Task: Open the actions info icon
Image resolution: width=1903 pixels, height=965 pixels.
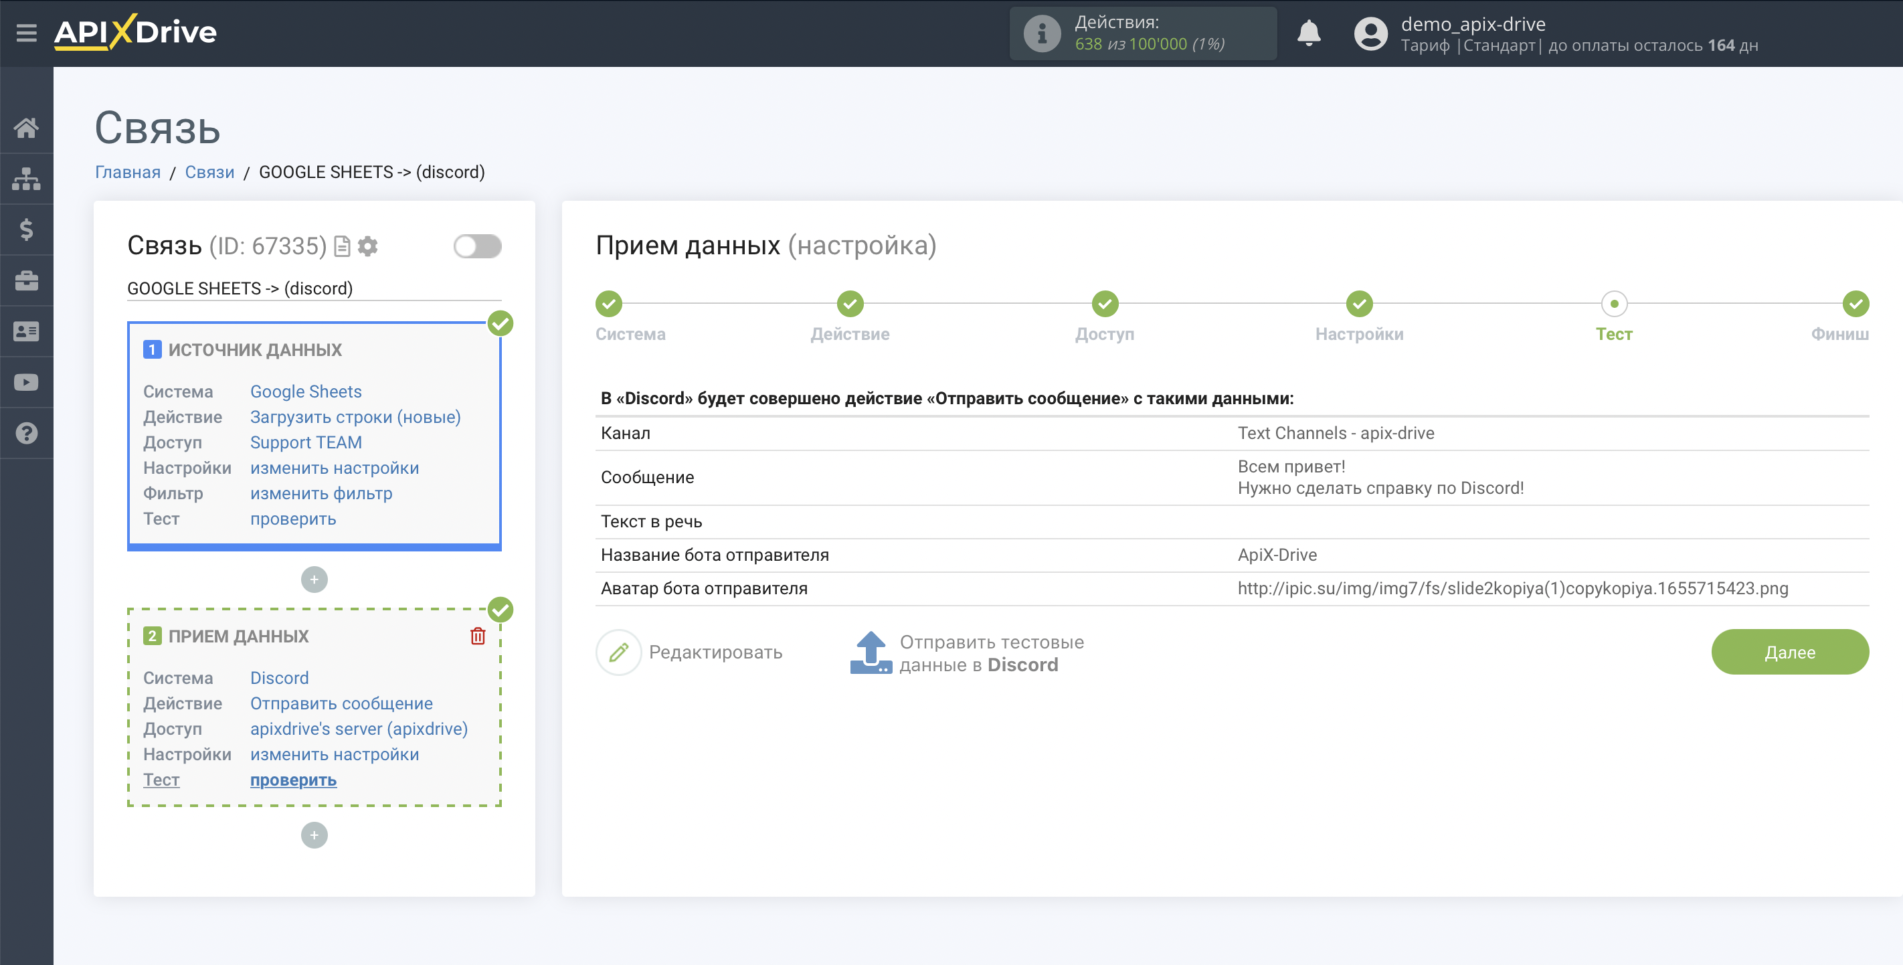Action: 1042,33
